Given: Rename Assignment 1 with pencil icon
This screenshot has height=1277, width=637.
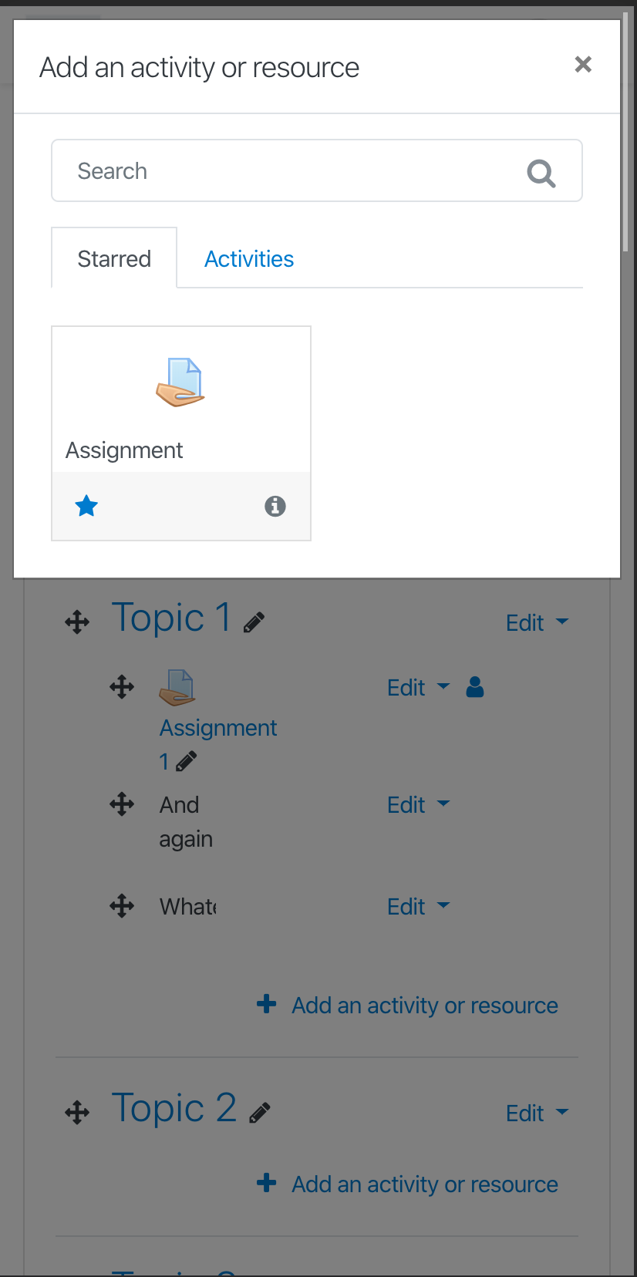Looking at the screenshot, I should coord(187,762).
